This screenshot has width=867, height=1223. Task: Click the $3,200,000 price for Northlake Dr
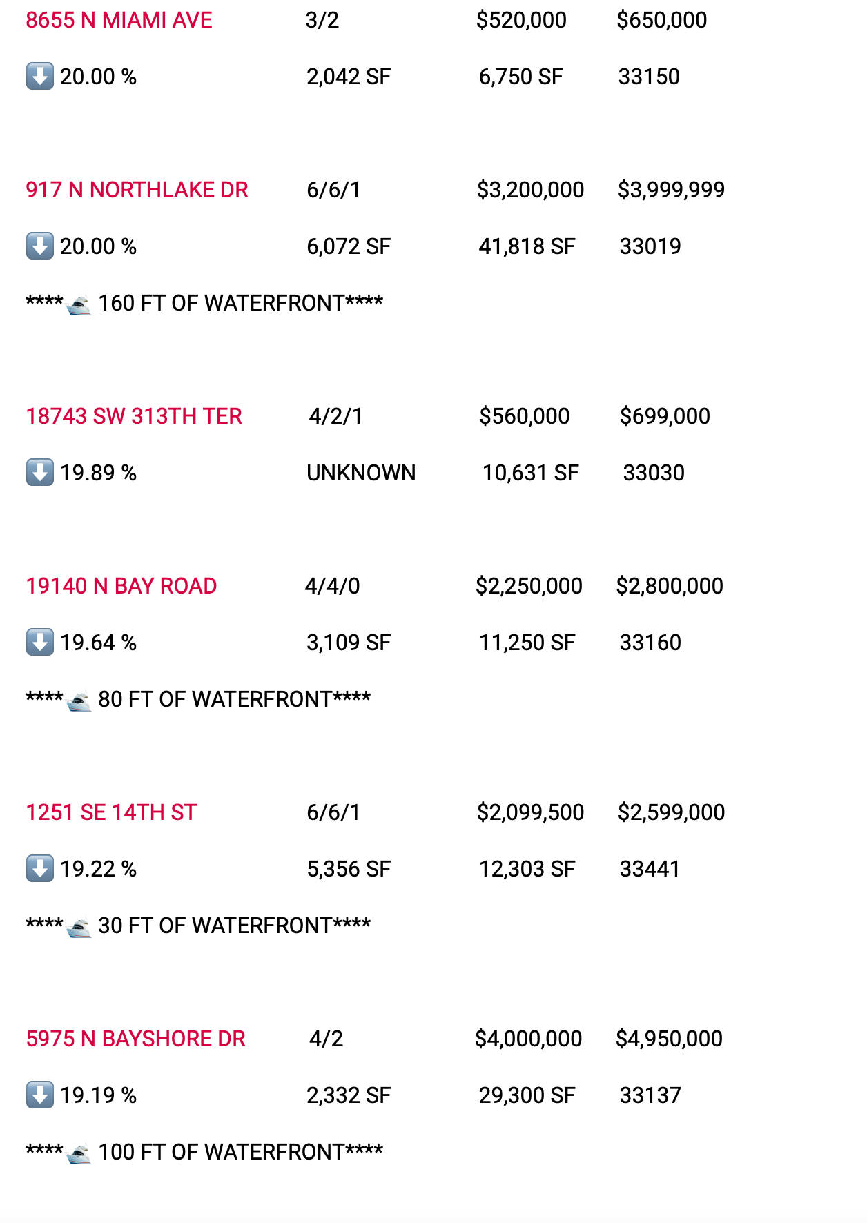[530, 190]
